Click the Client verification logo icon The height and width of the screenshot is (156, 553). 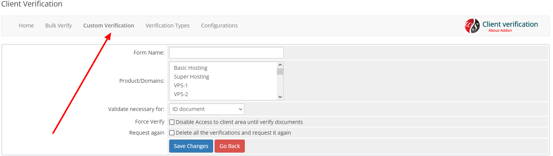[x=472, y=26]
